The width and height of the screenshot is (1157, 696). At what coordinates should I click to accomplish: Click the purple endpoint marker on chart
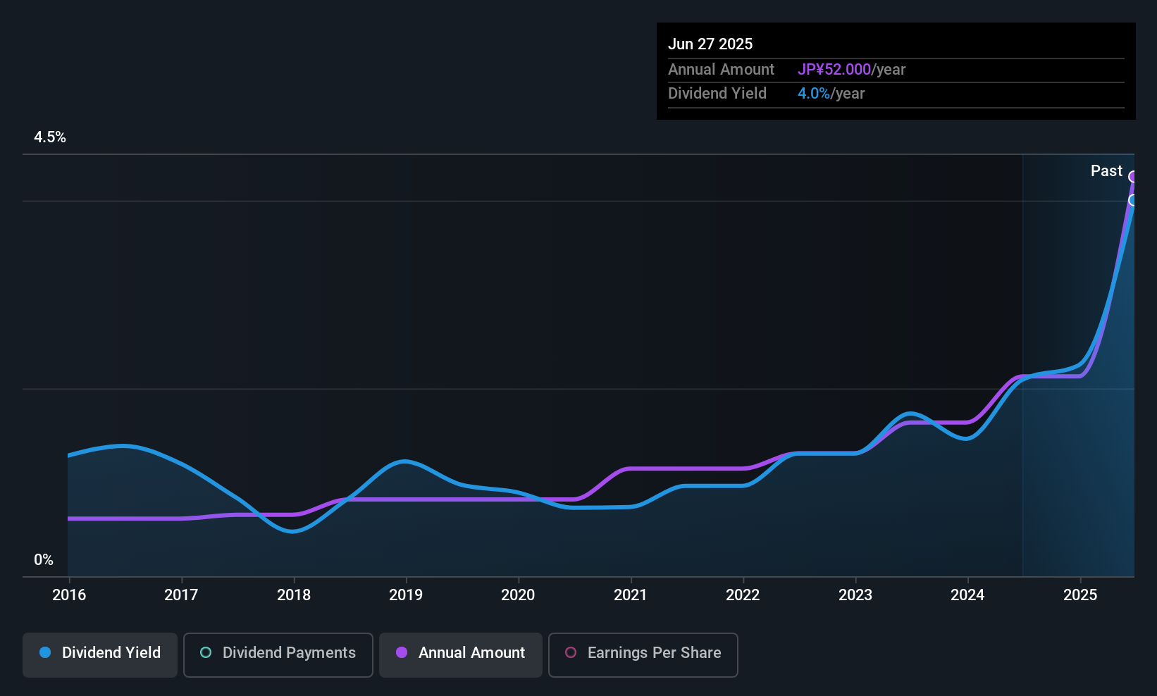click(1133, 177)
